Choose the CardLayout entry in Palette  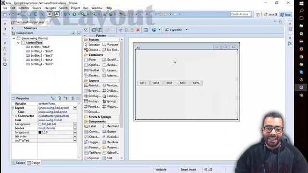[111, 96]
